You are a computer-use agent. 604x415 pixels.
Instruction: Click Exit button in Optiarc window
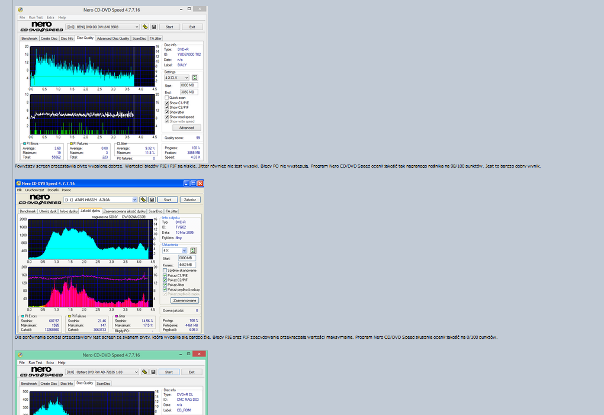click(191, 372)
